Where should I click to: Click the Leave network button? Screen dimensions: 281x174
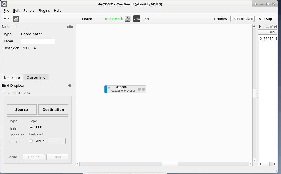(x=87, y=19)
